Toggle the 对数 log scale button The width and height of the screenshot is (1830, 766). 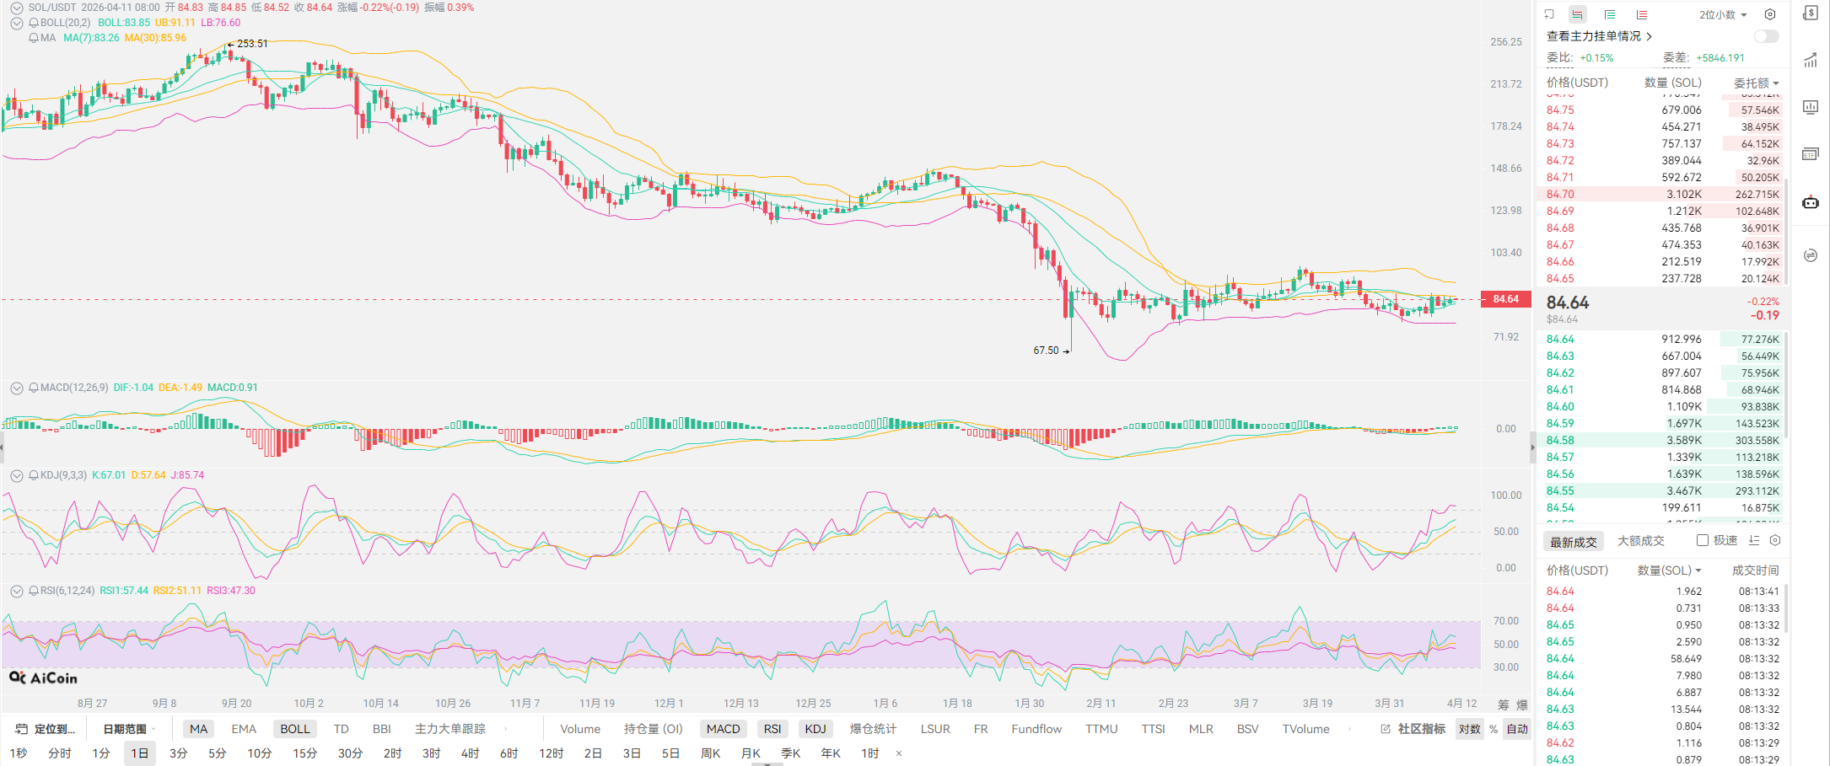pos(1469,729)
